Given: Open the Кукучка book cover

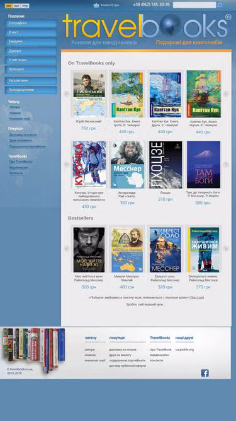Looking at the screenshot, I should click(89, 165).
